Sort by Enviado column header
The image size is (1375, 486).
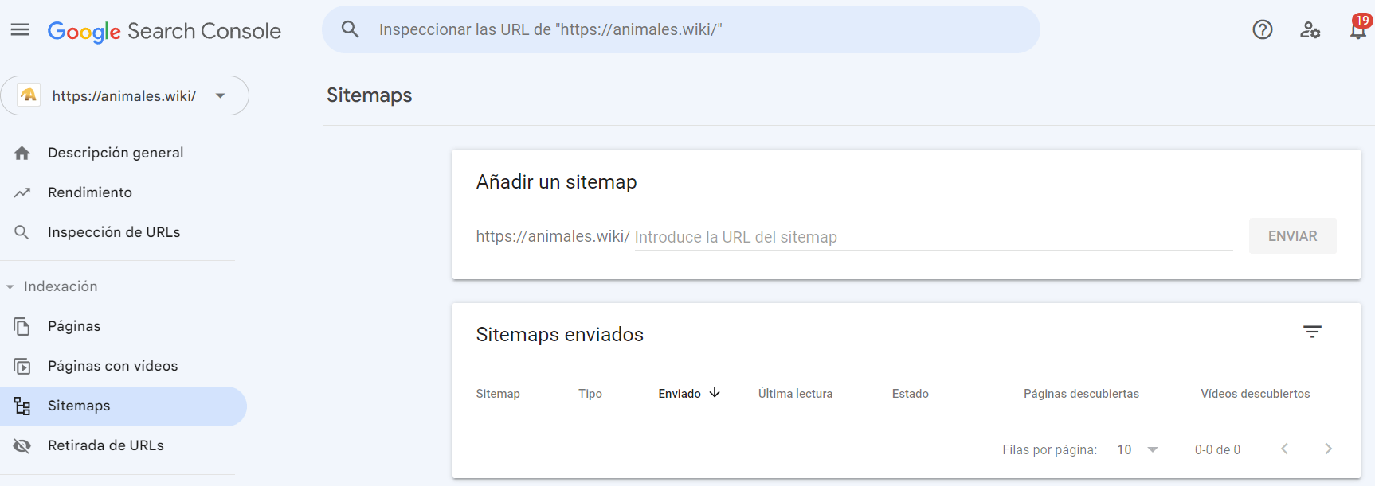(680, 394)
